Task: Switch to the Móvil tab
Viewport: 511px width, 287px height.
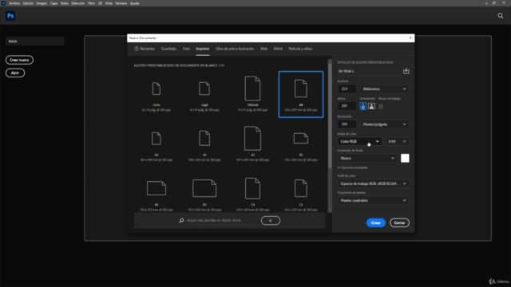Action: pos(278,49)
